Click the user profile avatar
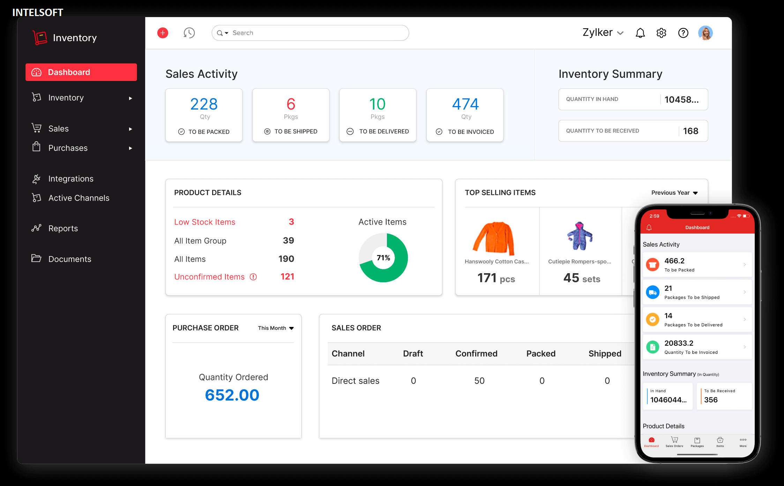The height and width of the screenshot is (486, 784). pos(705,33)
